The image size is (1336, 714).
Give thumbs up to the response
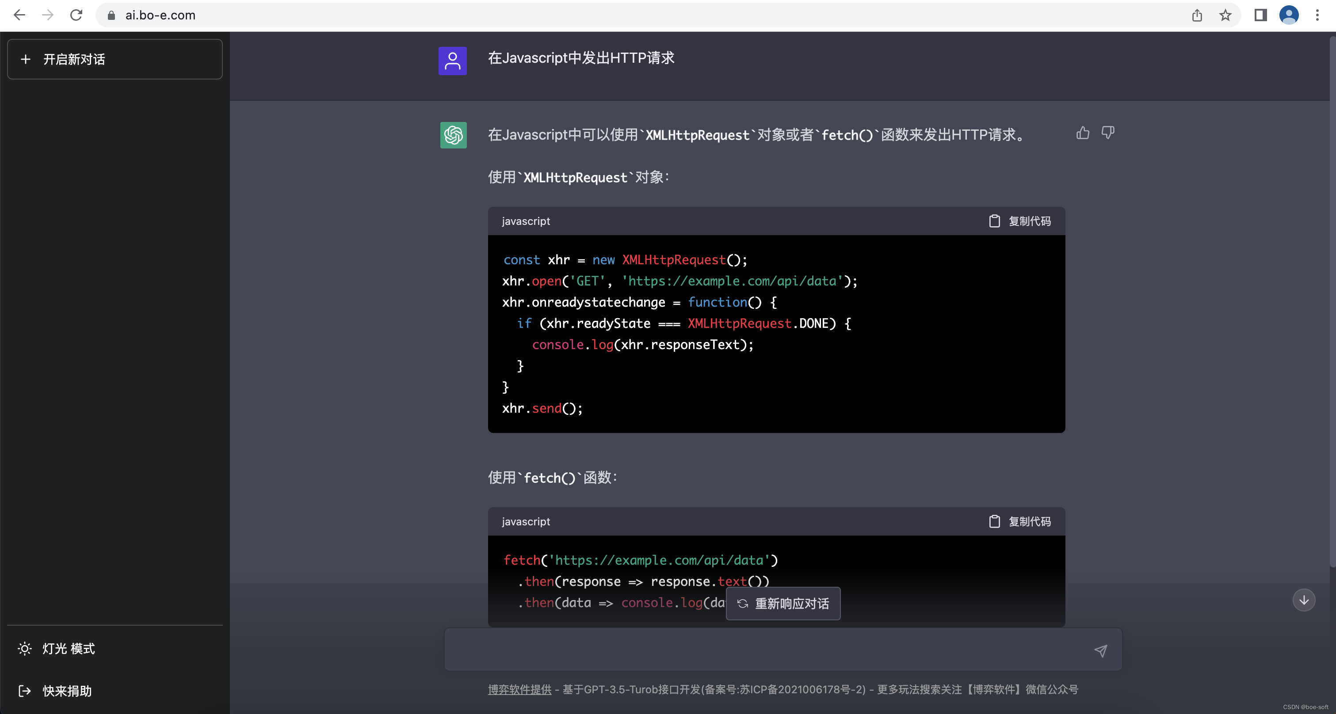[x=1083, y=133]
